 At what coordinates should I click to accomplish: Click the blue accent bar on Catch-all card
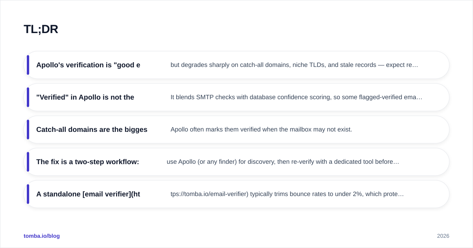pos(28,130)
